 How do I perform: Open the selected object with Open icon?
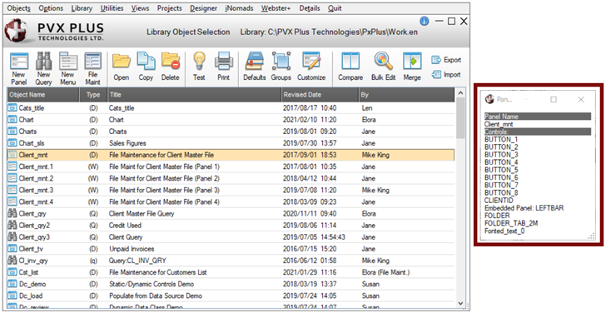click(x=122, y=67)
